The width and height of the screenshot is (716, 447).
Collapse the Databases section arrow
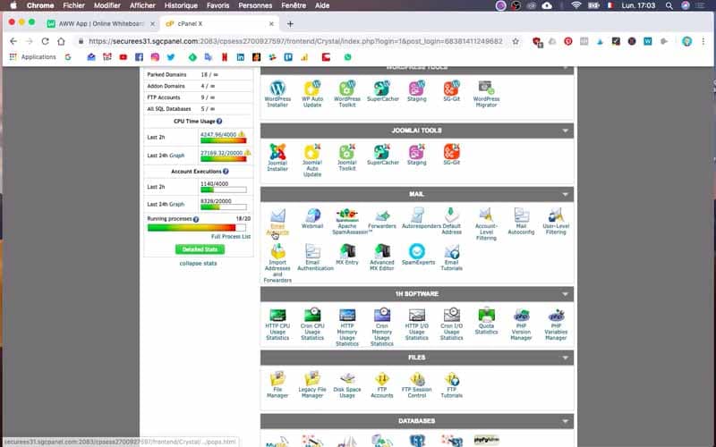566,421
